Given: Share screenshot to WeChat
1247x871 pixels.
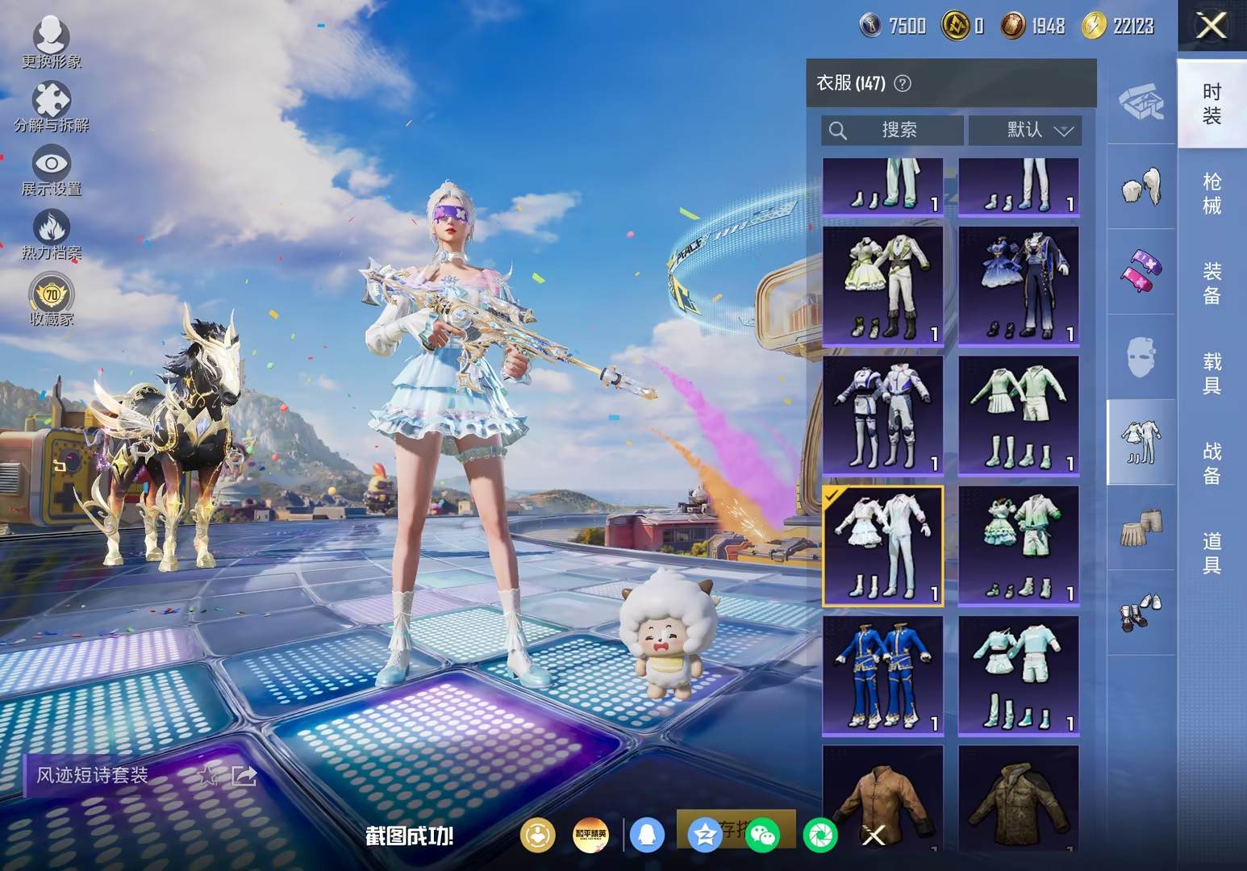Looking at the screenshot, I should point(763,835).
